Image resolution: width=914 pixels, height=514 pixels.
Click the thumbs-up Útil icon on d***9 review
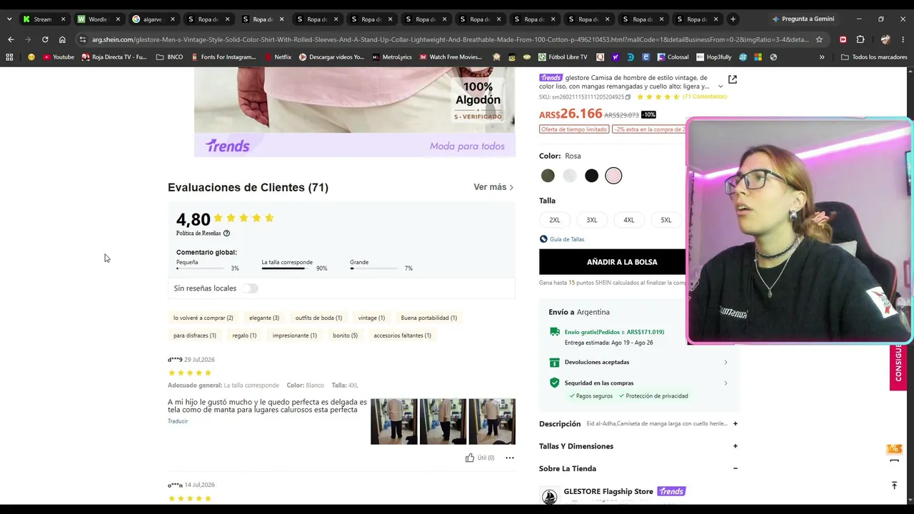click(x=469, y=458)
